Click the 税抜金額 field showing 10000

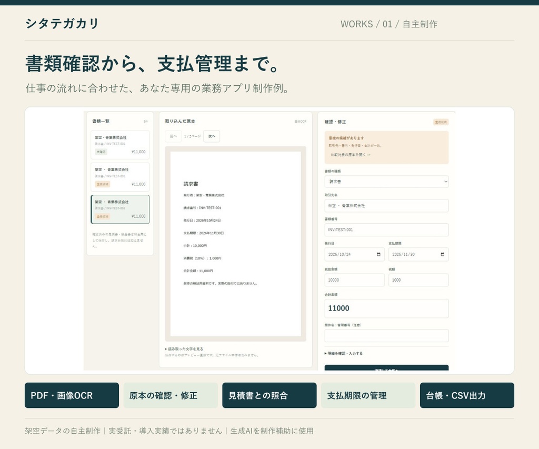(x=354, y=280)
